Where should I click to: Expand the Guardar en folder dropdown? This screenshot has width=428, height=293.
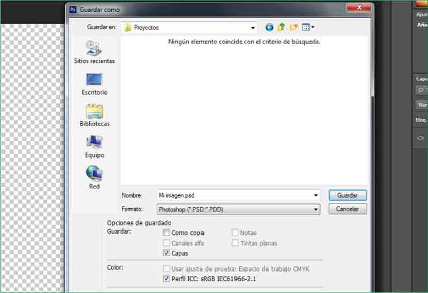[x=253, y=28]
